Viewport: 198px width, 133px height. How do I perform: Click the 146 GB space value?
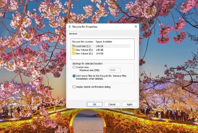(100, 50)
